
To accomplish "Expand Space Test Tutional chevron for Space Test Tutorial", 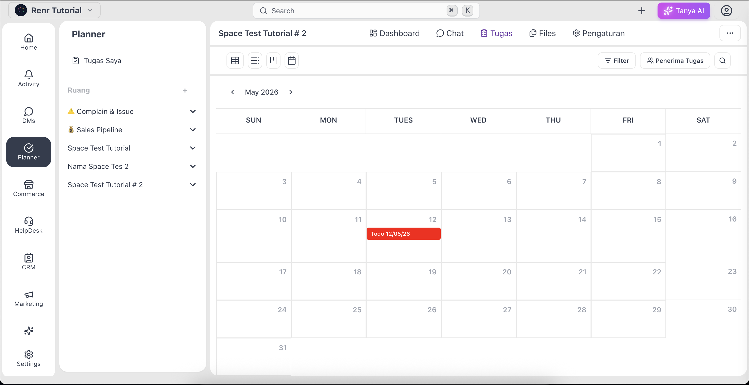I will 193,148.
